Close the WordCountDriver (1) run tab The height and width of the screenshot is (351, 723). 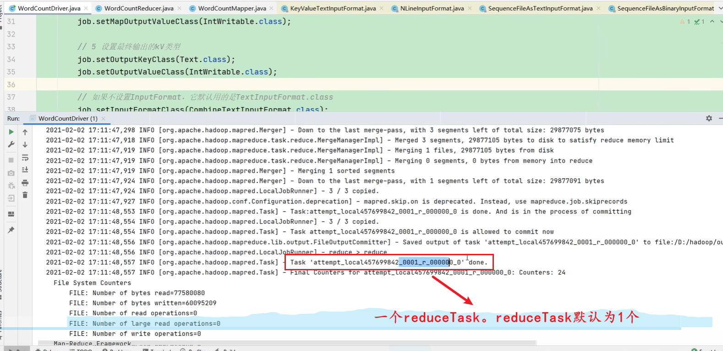(104, 119)
